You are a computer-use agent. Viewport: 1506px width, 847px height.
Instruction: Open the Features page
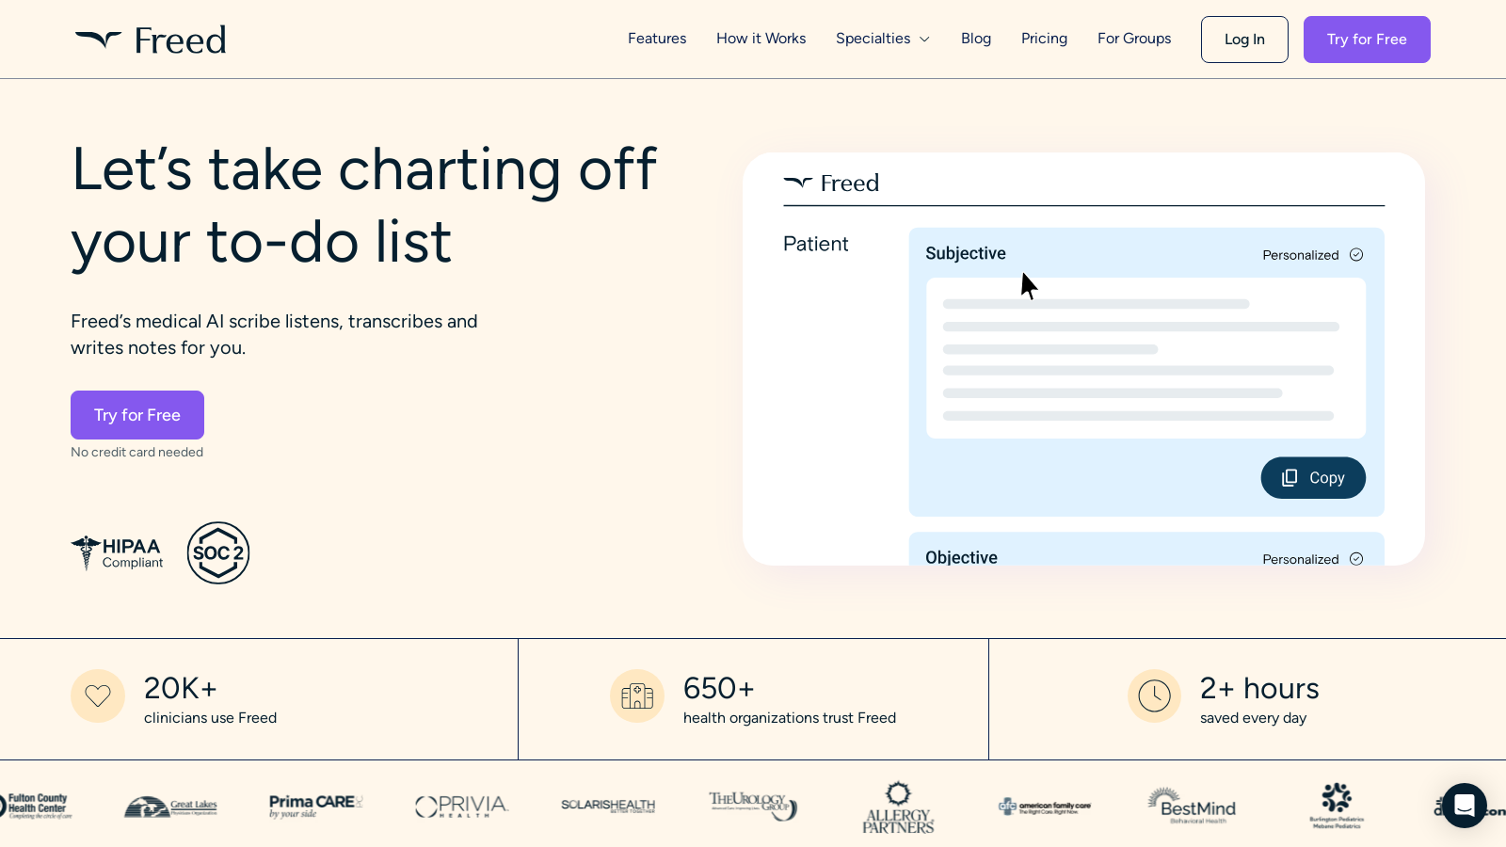[657, 39]
